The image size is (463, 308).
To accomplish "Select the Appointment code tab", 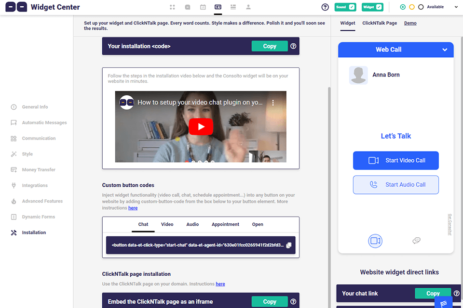I will point(225,224).
